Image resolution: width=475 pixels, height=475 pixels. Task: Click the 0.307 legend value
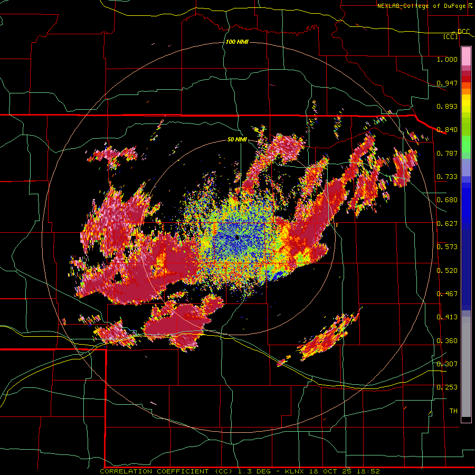click(x=447, y=364)
